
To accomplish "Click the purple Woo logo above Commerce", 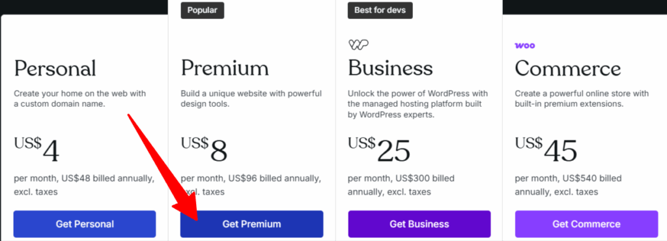I will point(525,46).
